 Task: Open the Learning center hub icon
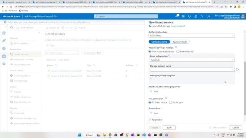4,64
